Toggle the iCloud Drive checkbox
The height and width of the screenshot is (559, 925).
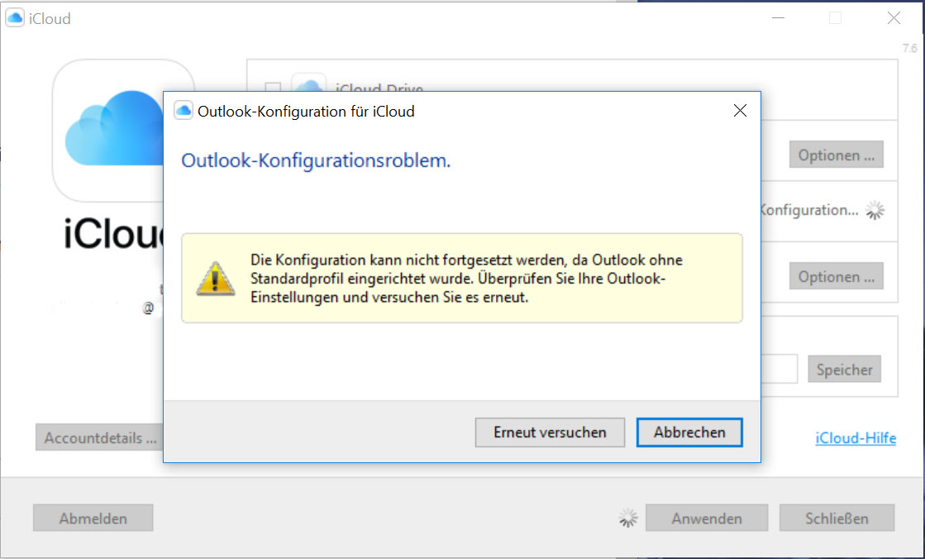coord(272,88)
